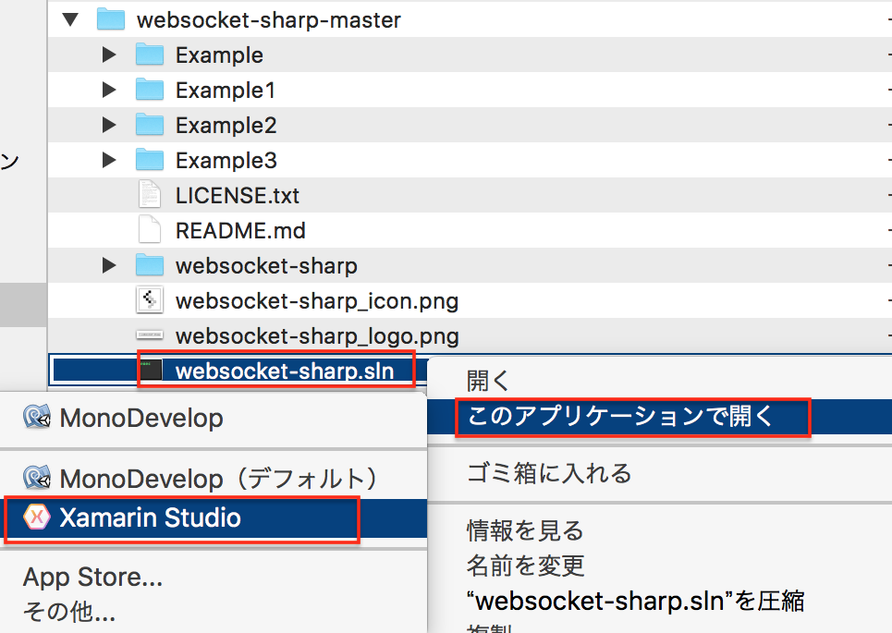Select the websocket-sharp folder name
892x633 pixels.
[x=266, y=265]
